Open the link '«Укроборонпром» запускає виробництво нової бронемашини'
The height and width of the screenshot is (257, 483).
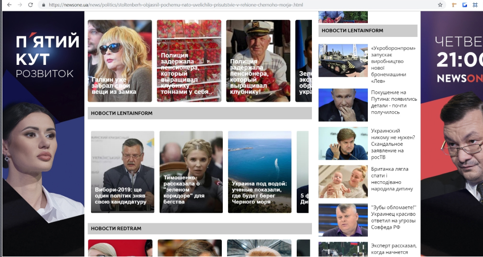[x=393, y=64]
